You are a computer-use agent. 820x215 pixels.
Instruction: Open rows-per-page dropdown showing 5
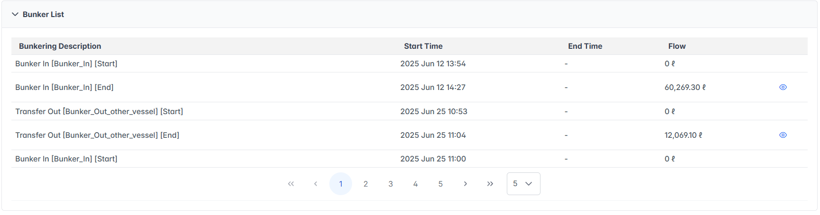(523, 184)
